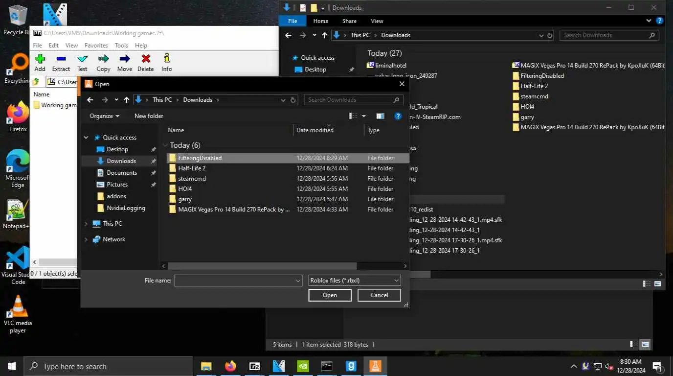Collapse the Today (6) group
673x376 pixels.
[165, 145]
